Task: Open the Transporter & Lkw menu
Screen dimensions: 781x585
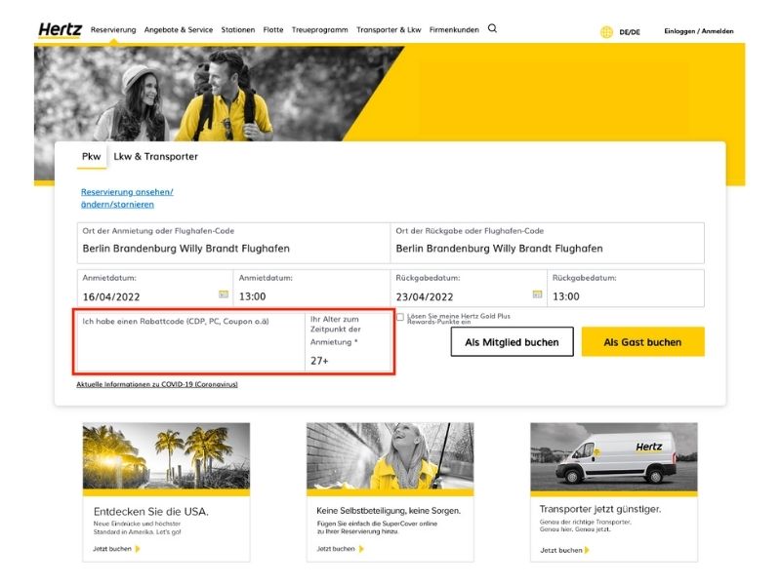Action: (389, 30)
